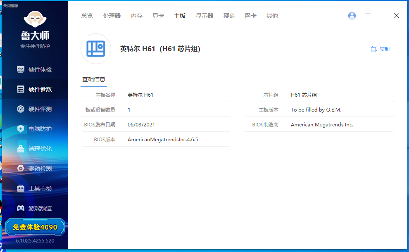This screenshot has height=252, width=409.
Task: Click the 板载设备数量 value 1
Action: click(x=129, y=110)
